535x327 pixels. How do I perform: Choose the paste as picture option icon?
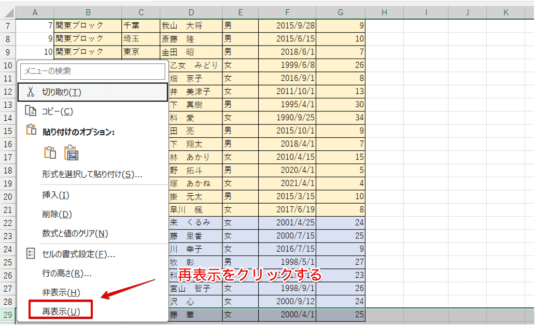click(72, 152)
